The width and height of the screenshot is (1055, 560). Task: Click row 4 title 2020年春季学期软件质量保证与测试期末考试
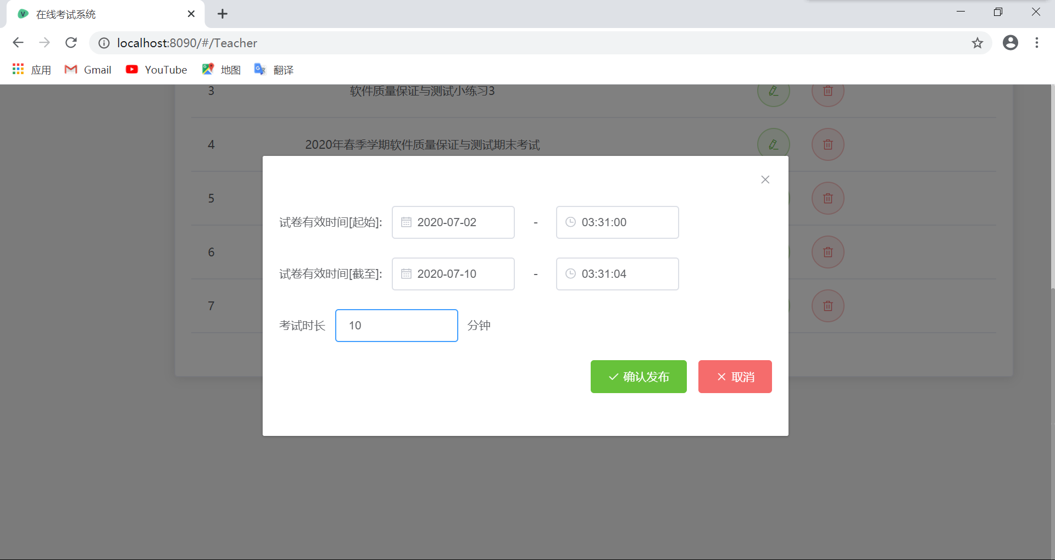(x=423, y=144)
